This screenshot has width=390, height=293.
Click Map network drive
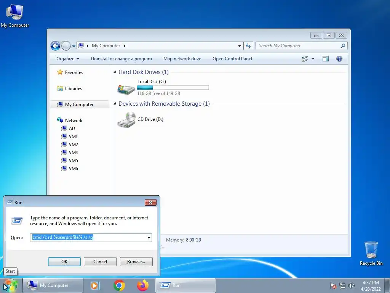point(182,59)
